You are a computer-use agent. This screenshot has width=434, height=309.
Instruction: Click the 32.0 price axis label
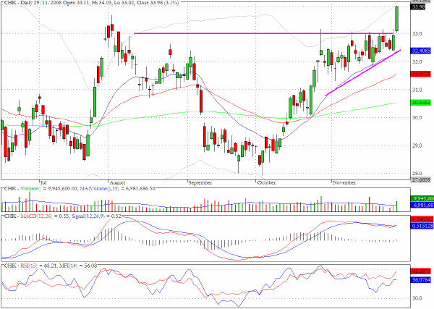coord(417,62)
